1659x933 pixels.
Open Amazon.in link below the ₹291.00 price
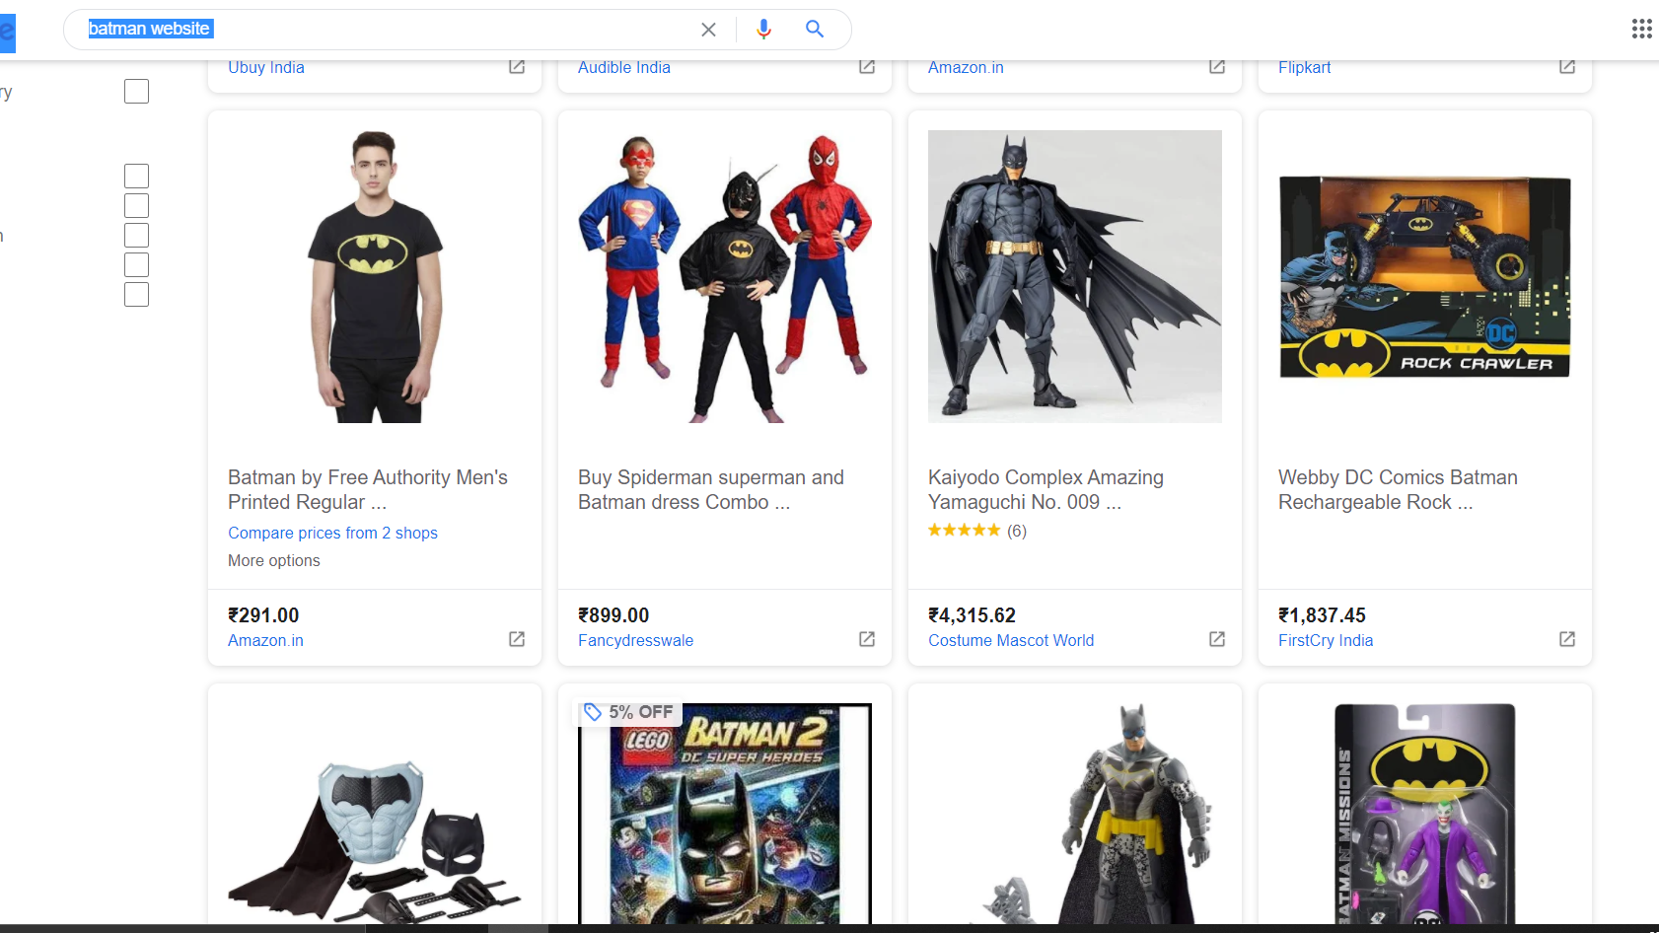pos(265,640)
